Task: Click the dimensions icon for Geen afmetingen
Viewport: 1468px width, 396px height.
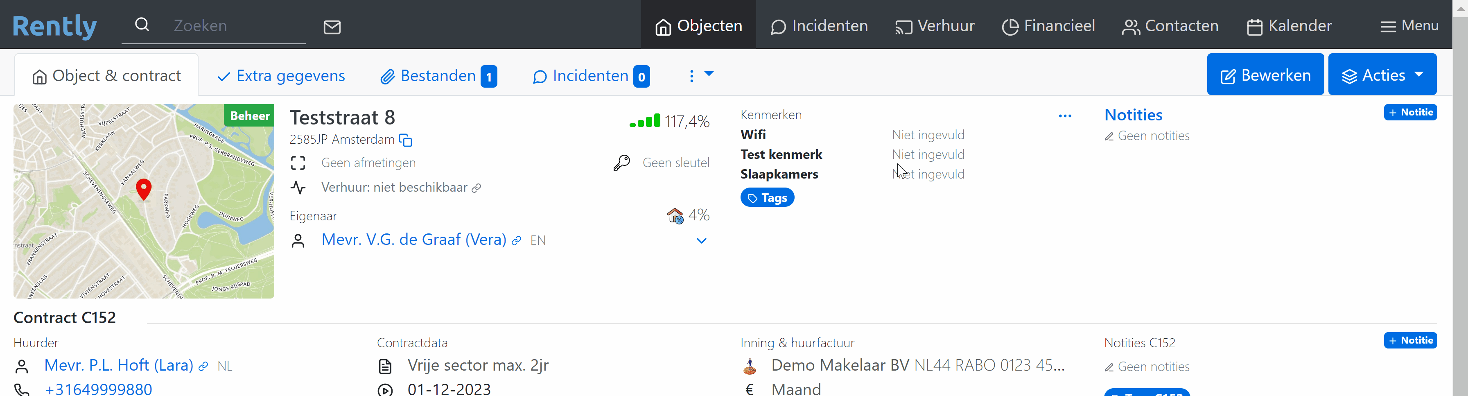Action: point(298,163)
